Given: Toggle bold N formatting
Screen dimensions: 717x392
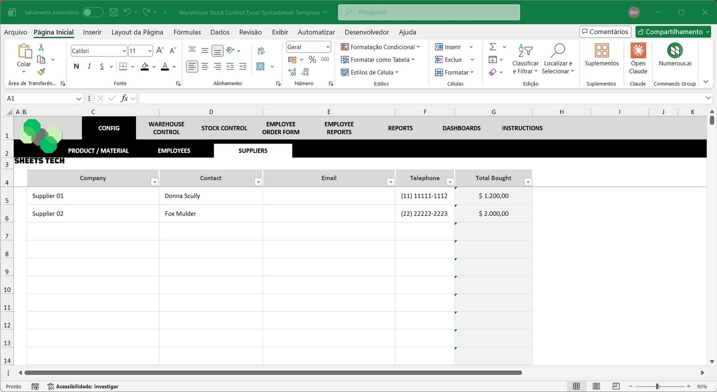Looking at the screenshot, I should point(76,66).
